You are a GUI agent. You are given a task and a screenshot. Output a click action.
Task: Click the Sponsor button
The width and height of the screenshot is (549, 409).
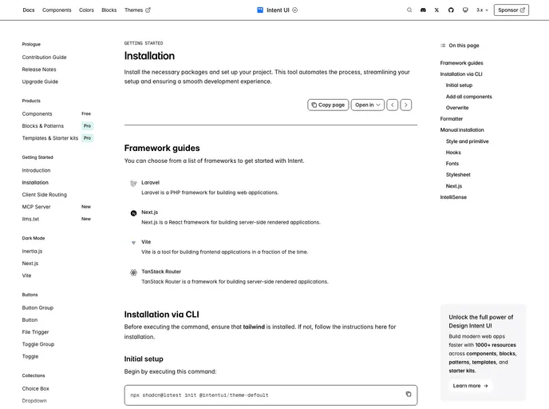point(511,10)
